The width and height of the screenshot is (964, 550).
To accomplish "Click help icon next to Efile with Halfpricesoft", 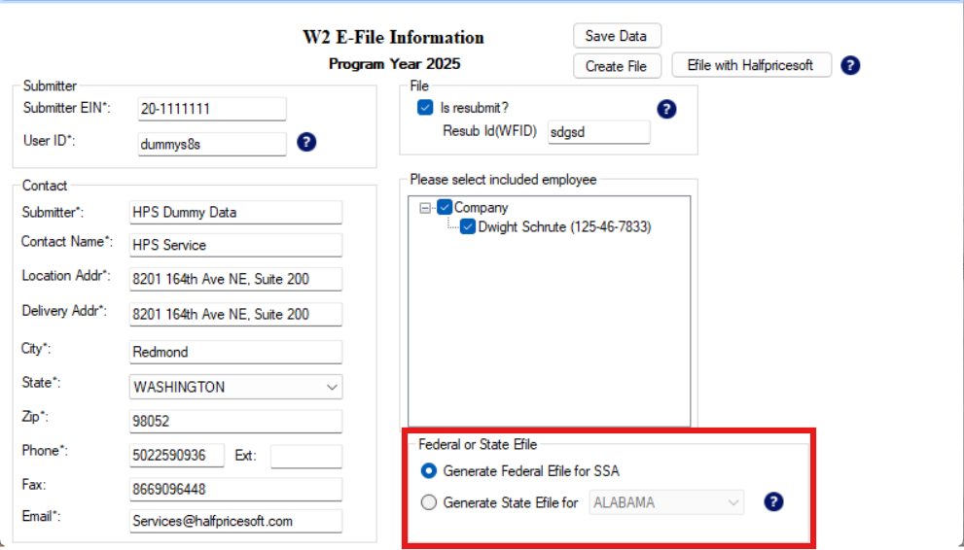I will click(850, 66).
